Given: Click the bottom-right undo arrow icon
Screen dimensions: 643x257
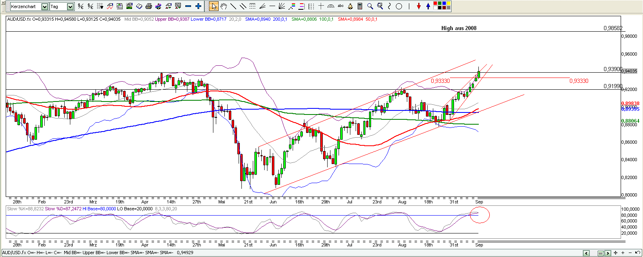Looking at the screenshot, I should 637,253.
